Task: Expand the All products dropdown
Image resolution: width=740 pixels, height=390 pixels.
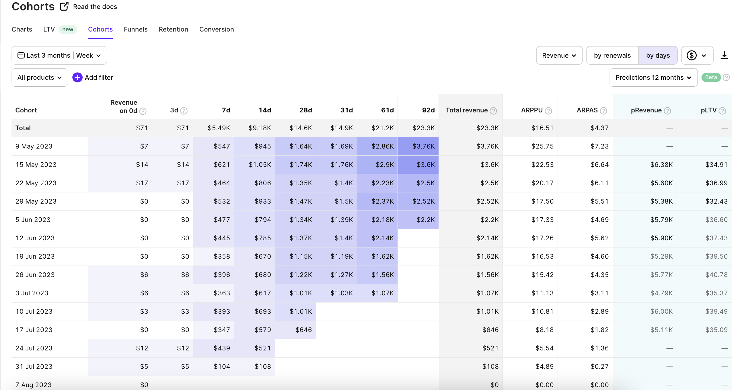Action: [40, 77]
